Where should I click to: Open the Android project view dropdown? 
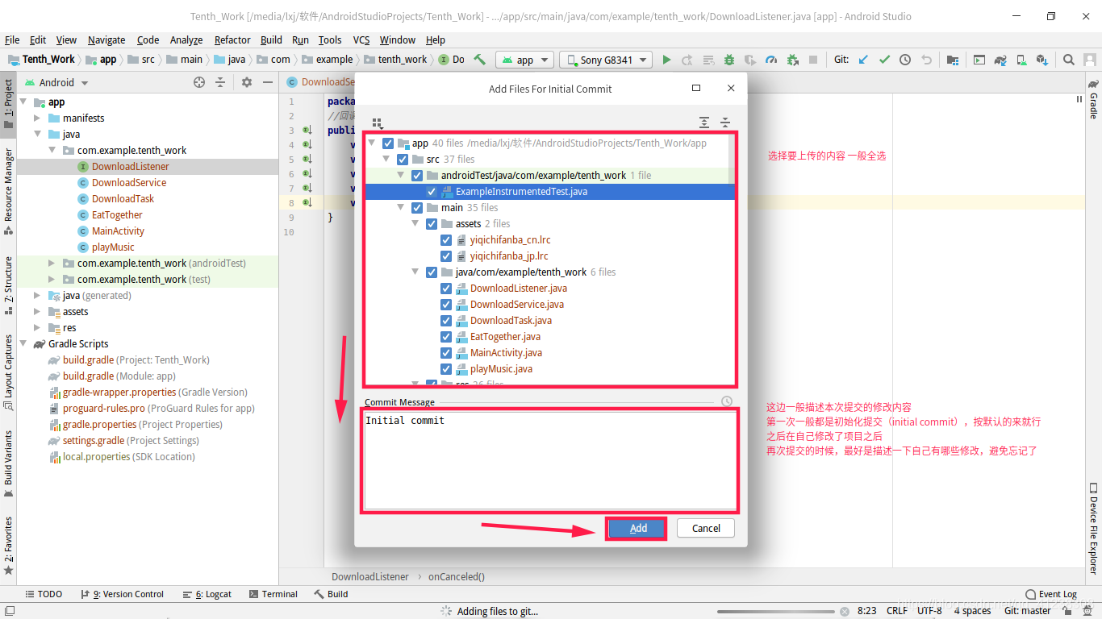tap(56, 82)
